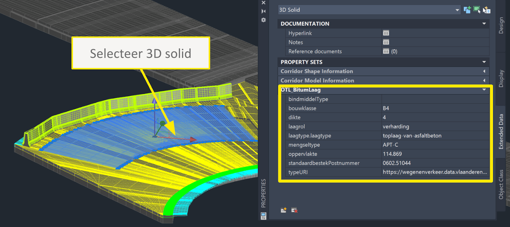This screenshot has width=510, height=227.
Task: Open Quick Select tool
Action: click(486, 10)
